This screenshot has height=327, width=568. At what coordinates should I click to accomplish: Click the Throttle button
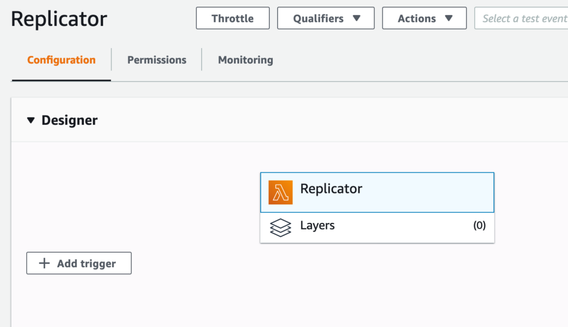(232, 18)
